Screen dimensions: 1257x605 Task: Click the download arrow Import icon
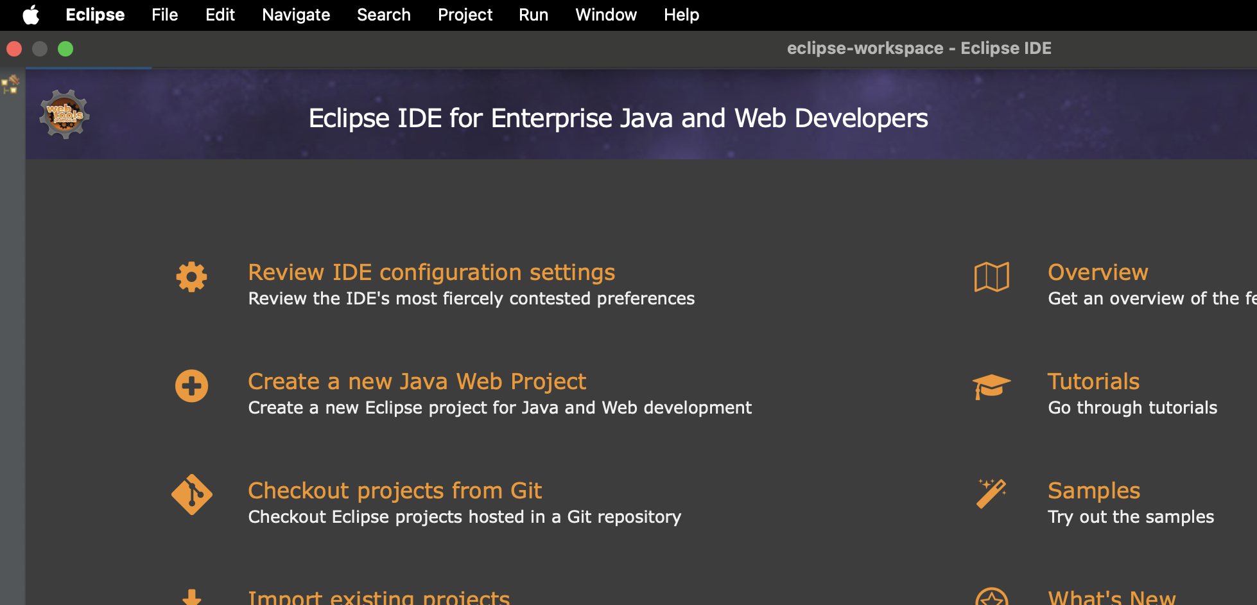click(191, 597)
